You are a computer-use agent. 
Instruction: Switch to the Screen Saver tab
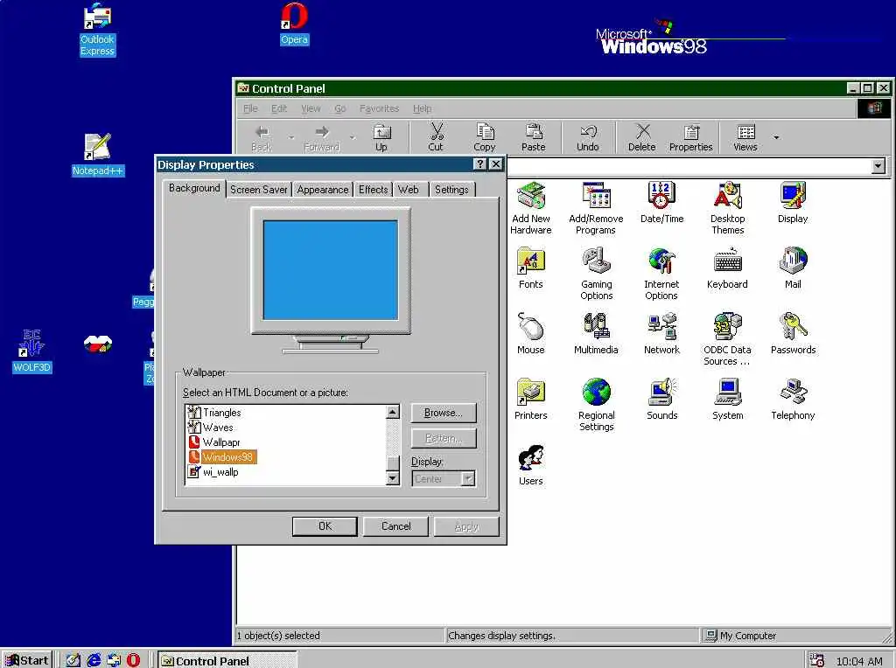pos(259,190)
